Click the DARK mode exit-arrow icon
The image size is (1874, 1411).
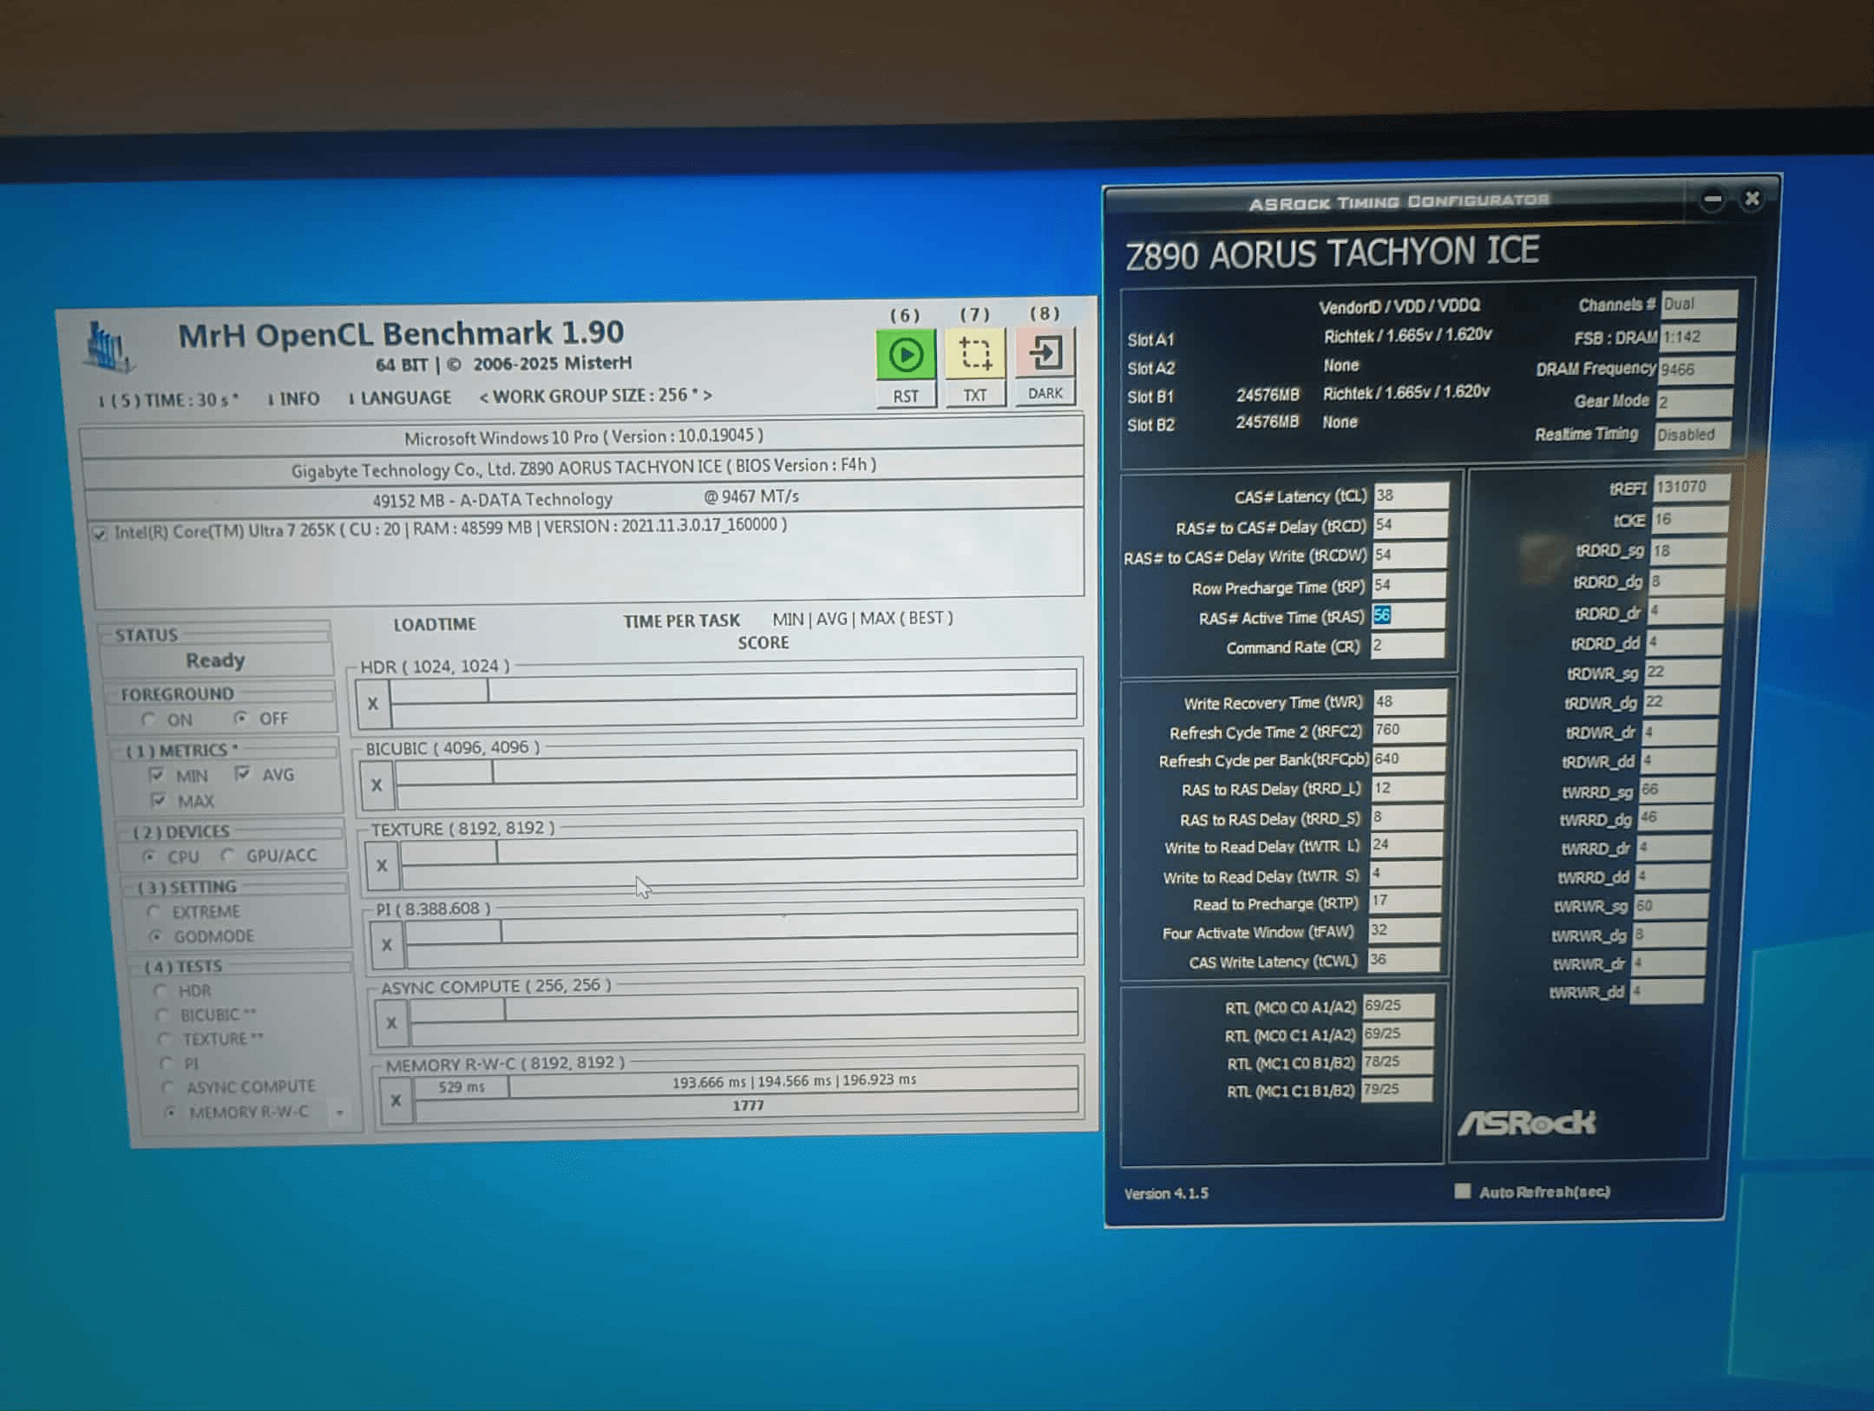click(1045, 352)
